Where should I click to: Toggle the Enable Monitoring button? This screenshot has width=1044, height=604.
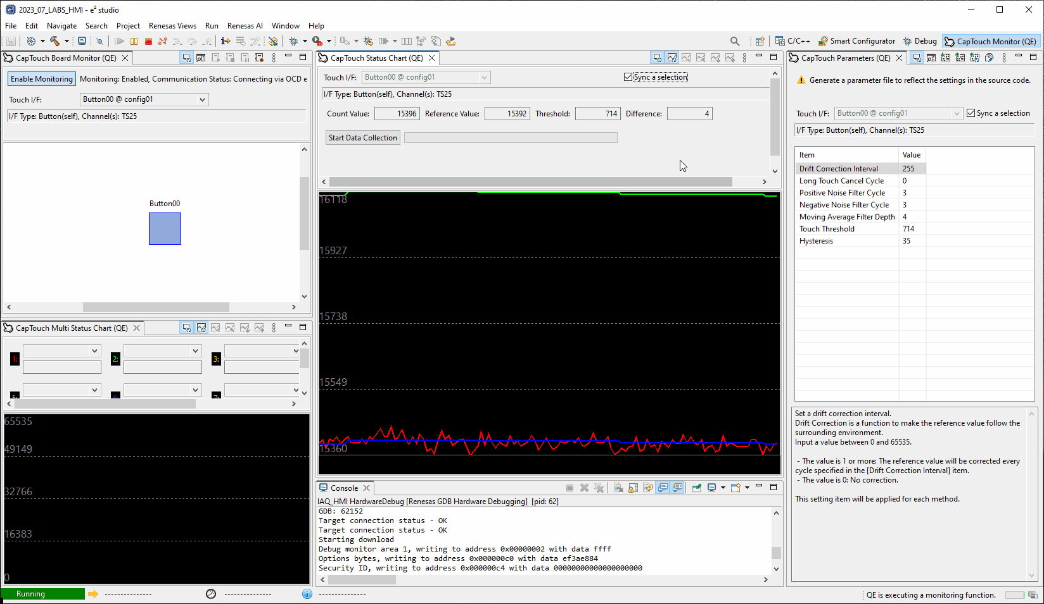tap(42, 79)
